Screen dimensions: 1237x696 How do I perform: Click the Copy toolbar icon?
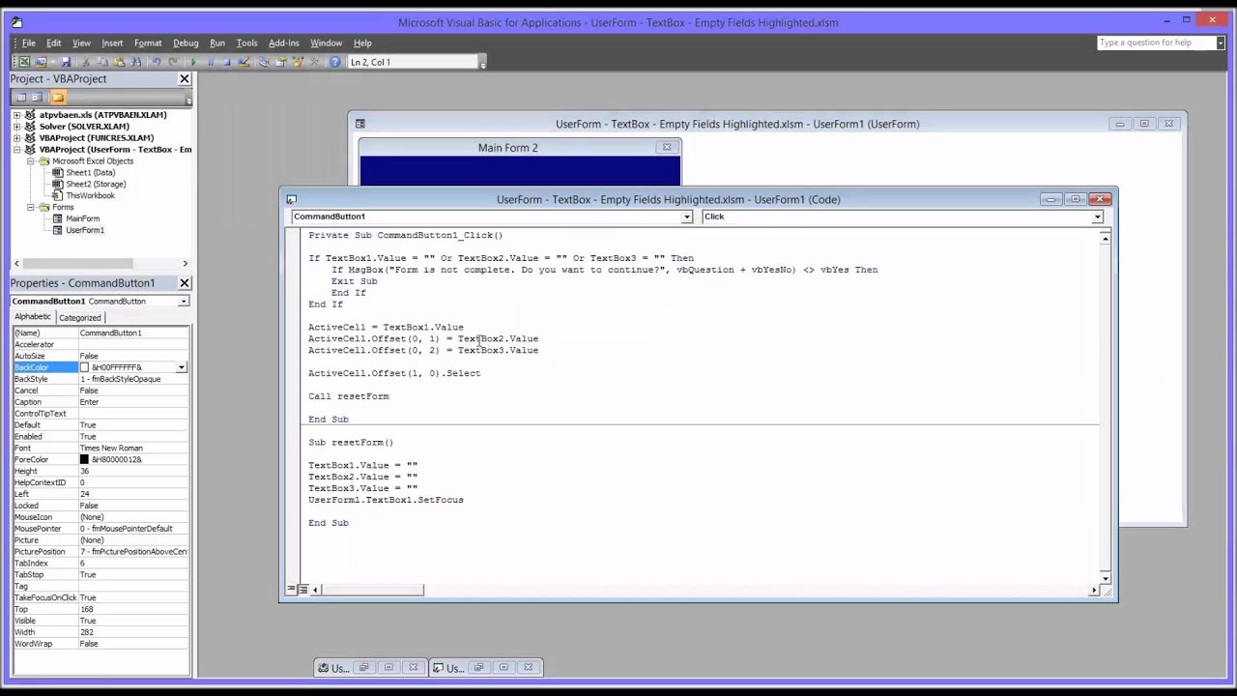coord(102,62)
